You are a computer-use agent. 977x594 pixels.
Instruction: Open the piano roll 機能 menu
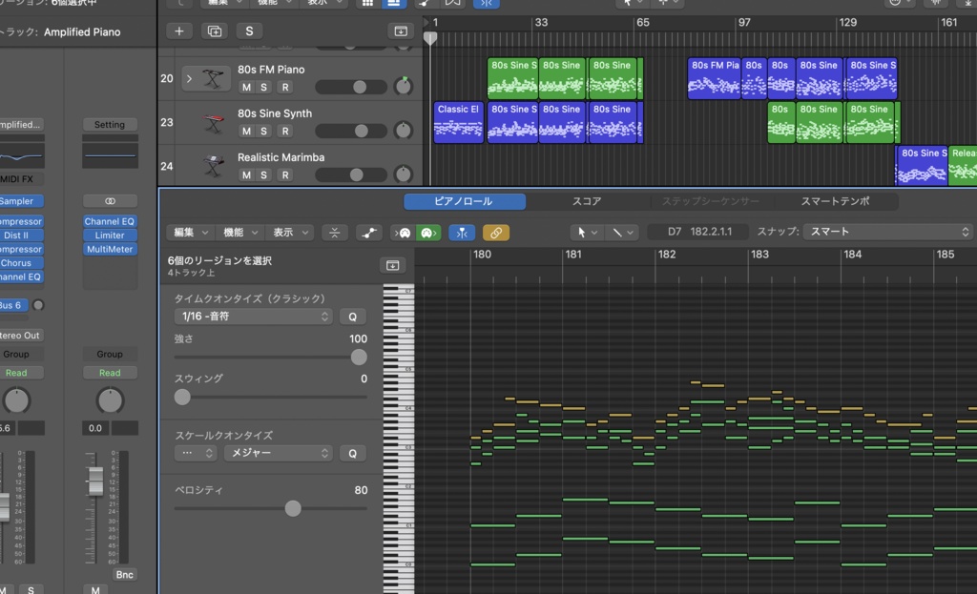click(x=239, y=233)
